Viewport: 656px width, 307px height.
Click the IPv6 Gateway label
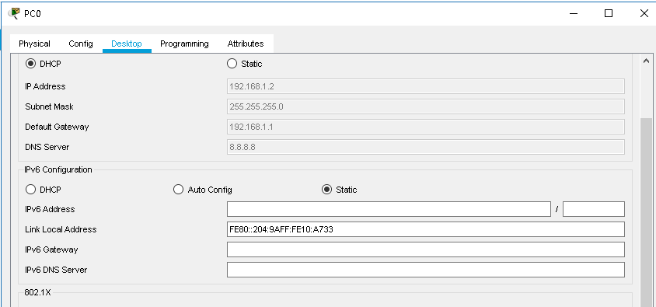pos(51,249)
